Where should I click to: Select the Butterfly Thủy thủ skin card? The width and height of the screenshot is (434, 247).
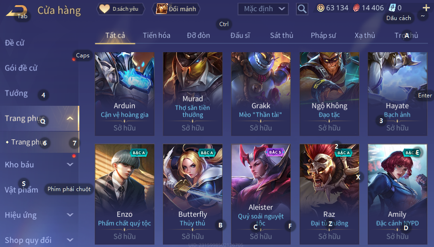coord(193,194)
